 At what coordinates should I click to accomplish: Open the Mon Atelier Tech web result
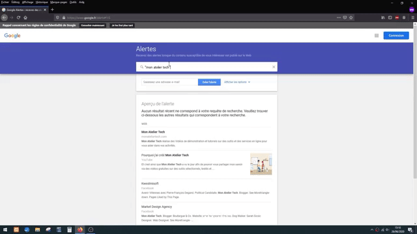point(153,132)
